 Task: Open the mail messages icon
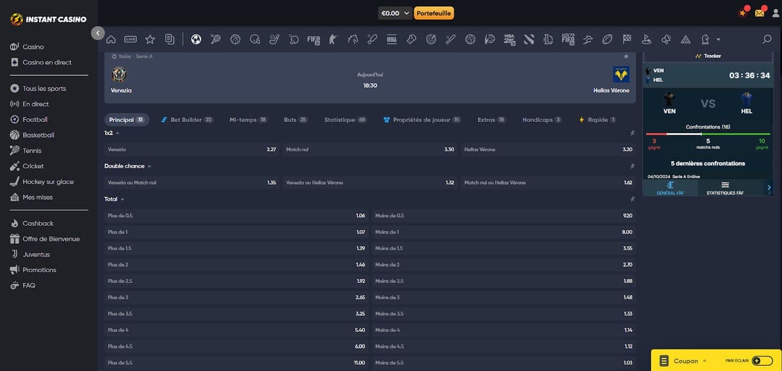click(760, 12)
